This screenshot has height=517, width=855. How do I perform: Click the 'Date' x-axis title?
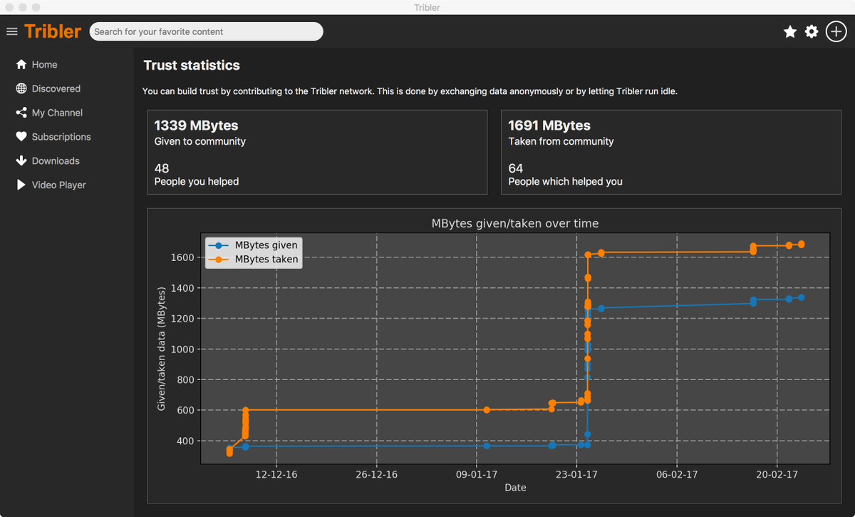[515, 488]
